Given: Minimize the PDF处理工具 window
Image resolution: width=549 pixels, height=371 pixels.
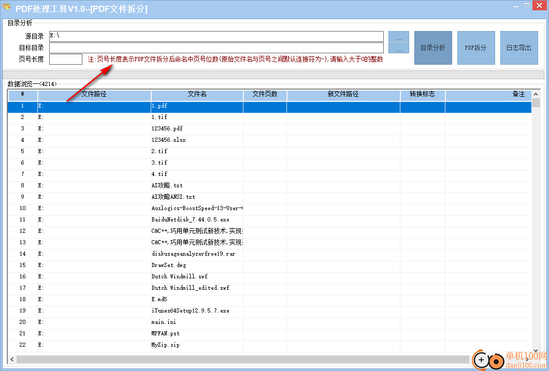Looking at the screenshot, I should [516, 6].
